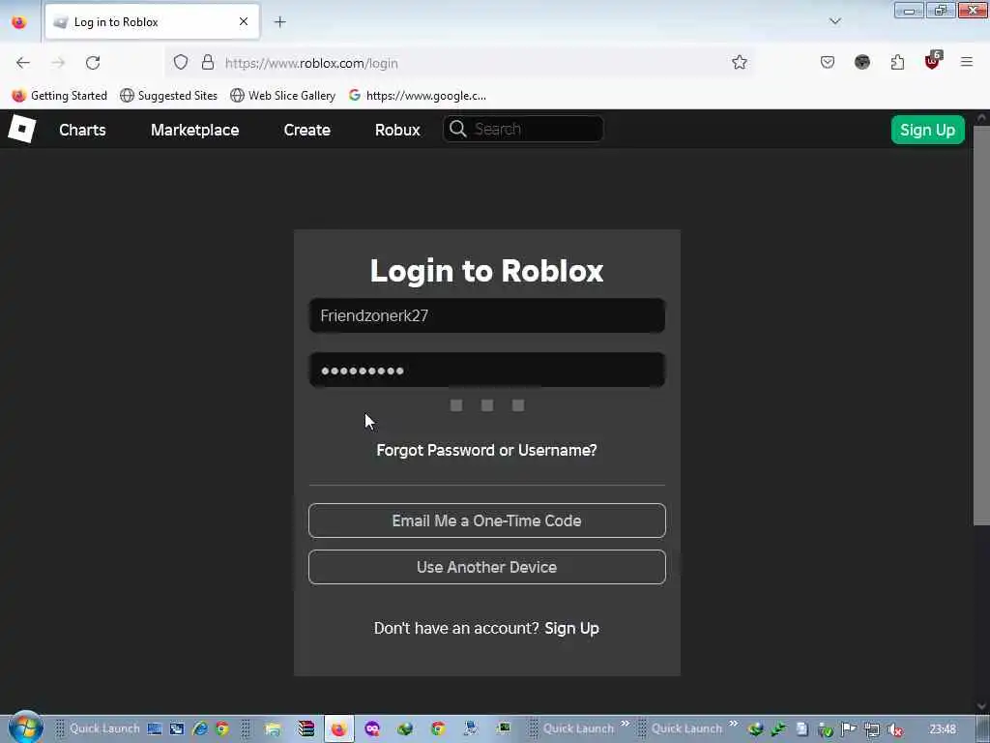Screen dimensions: 990x743
Task: Launch Internet Explorer from Quick Launch
Action: (x=199, y=728)
